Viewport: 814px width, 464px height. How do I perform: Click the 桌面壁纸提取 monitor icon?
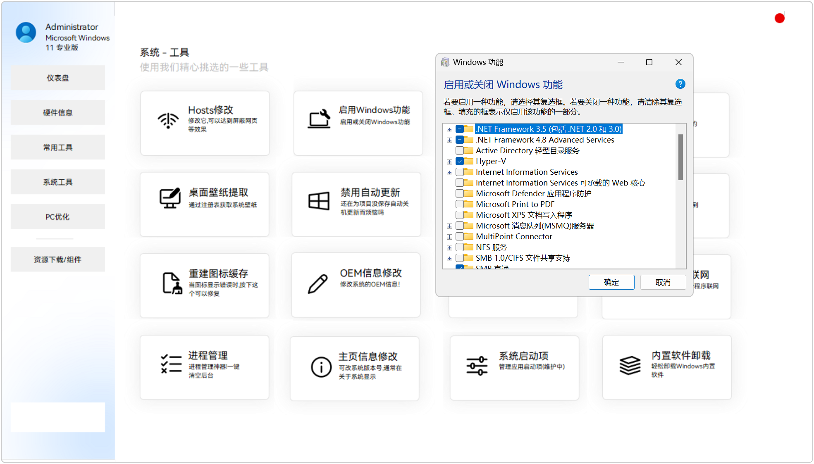pyautogui.click(x=170, y=198)
